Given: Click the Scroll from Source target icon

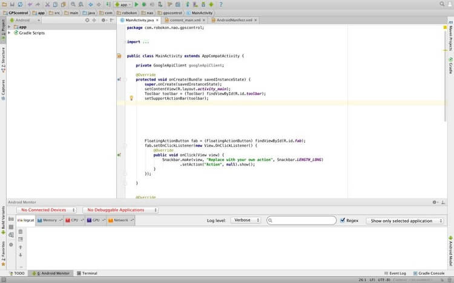Looking at the screenshot, I should [x=87, y=20].
